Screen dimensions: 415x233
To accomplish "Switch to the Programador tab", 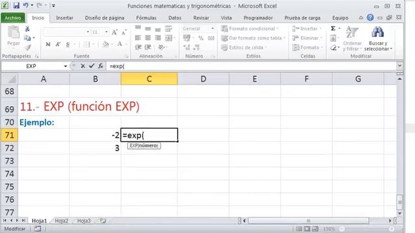I will (258, 17).
